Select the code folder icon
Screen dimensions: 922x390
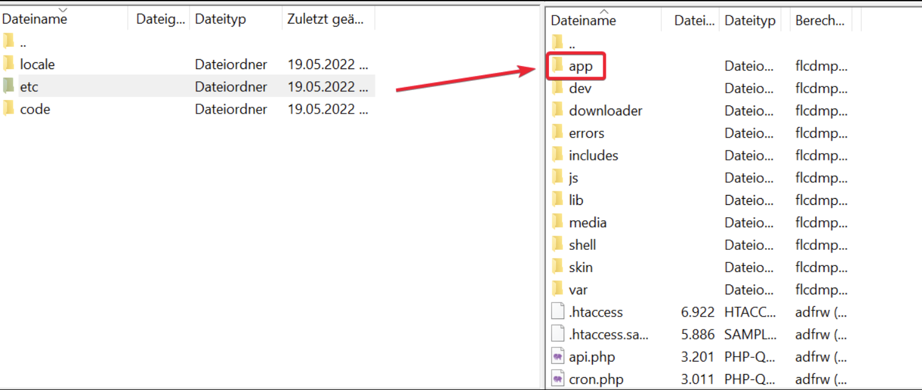8,109
